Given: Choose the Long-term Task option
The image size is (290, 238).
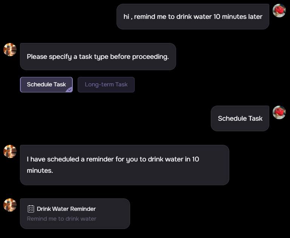Looking at the screenshot, I should [x=106, y=84].
